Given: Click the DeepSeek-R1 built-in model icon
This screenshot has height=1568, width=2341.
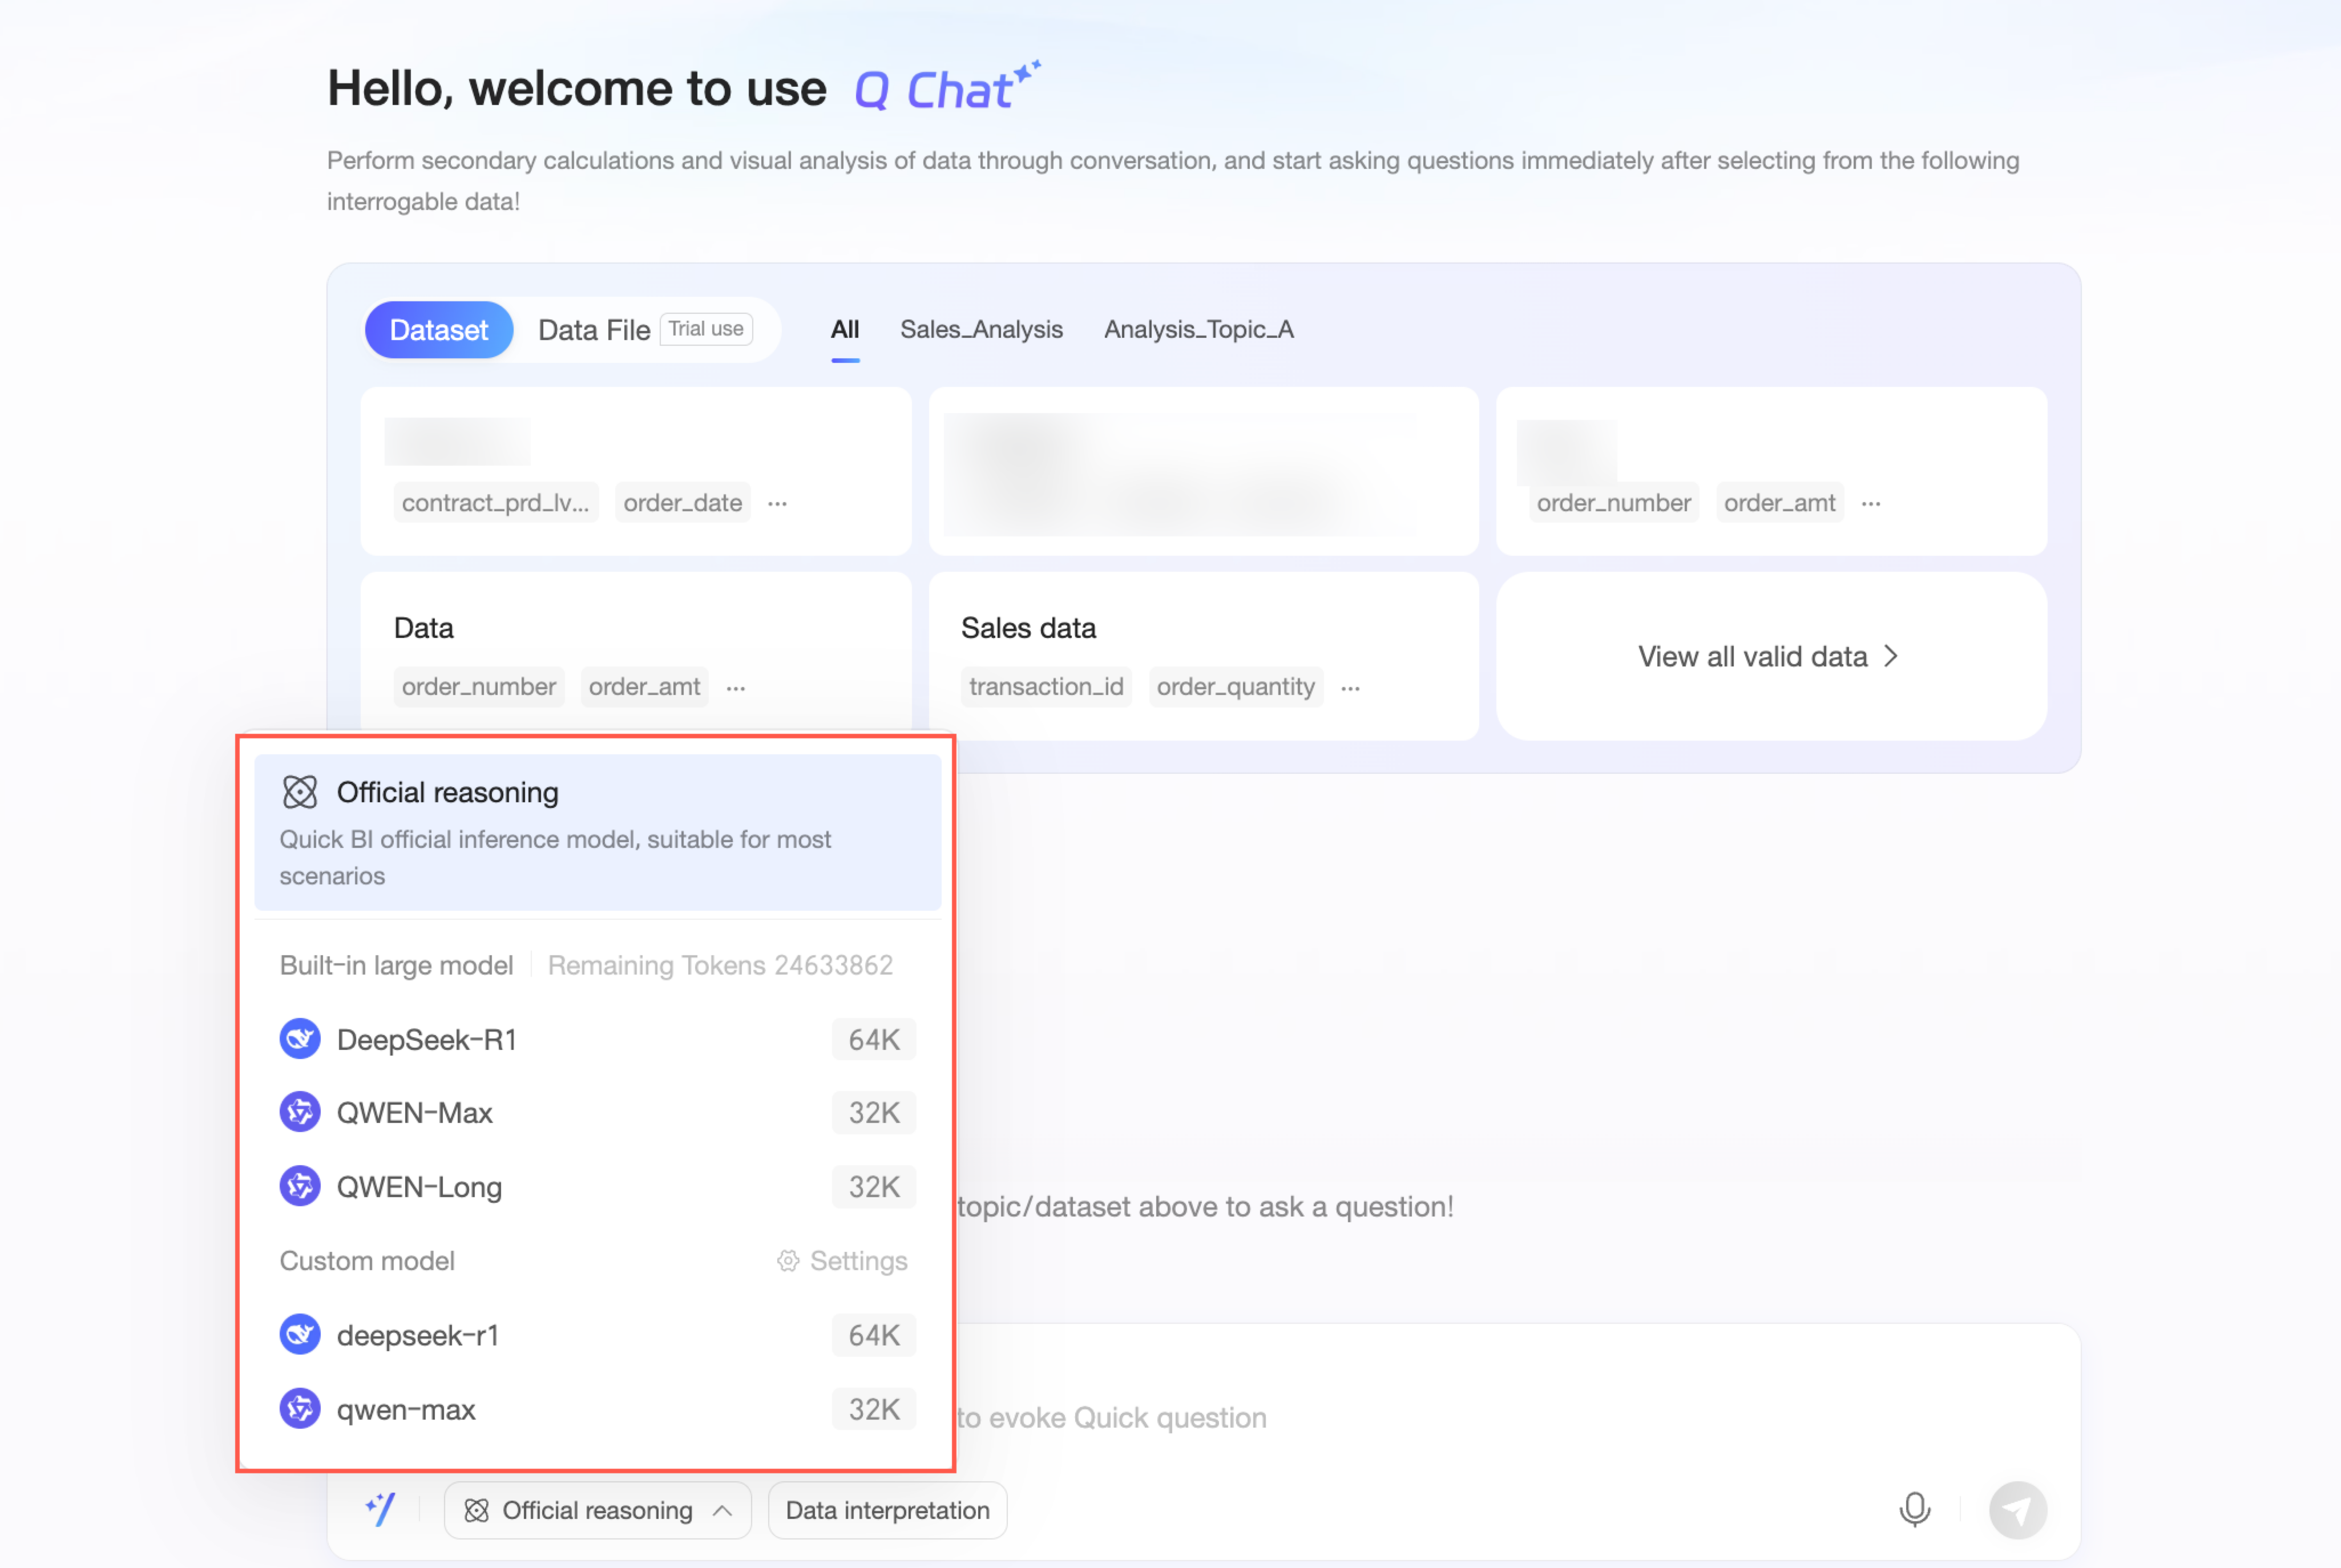Looking at the screenshot, I should click(x=300, y=1039).
